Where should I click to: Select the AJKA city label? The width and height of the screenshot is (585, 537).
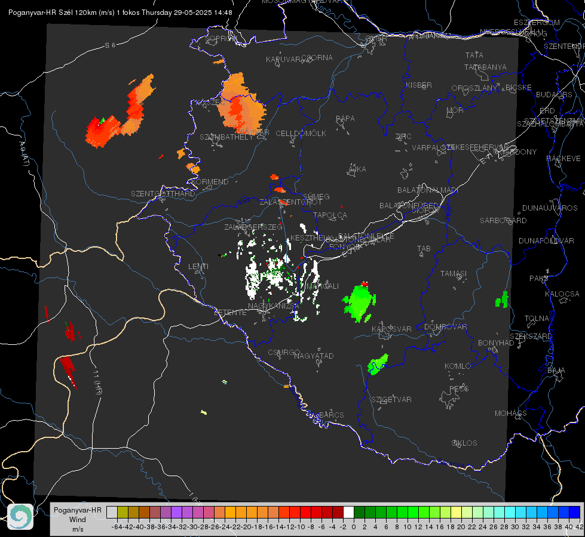(x=357, y=169)
